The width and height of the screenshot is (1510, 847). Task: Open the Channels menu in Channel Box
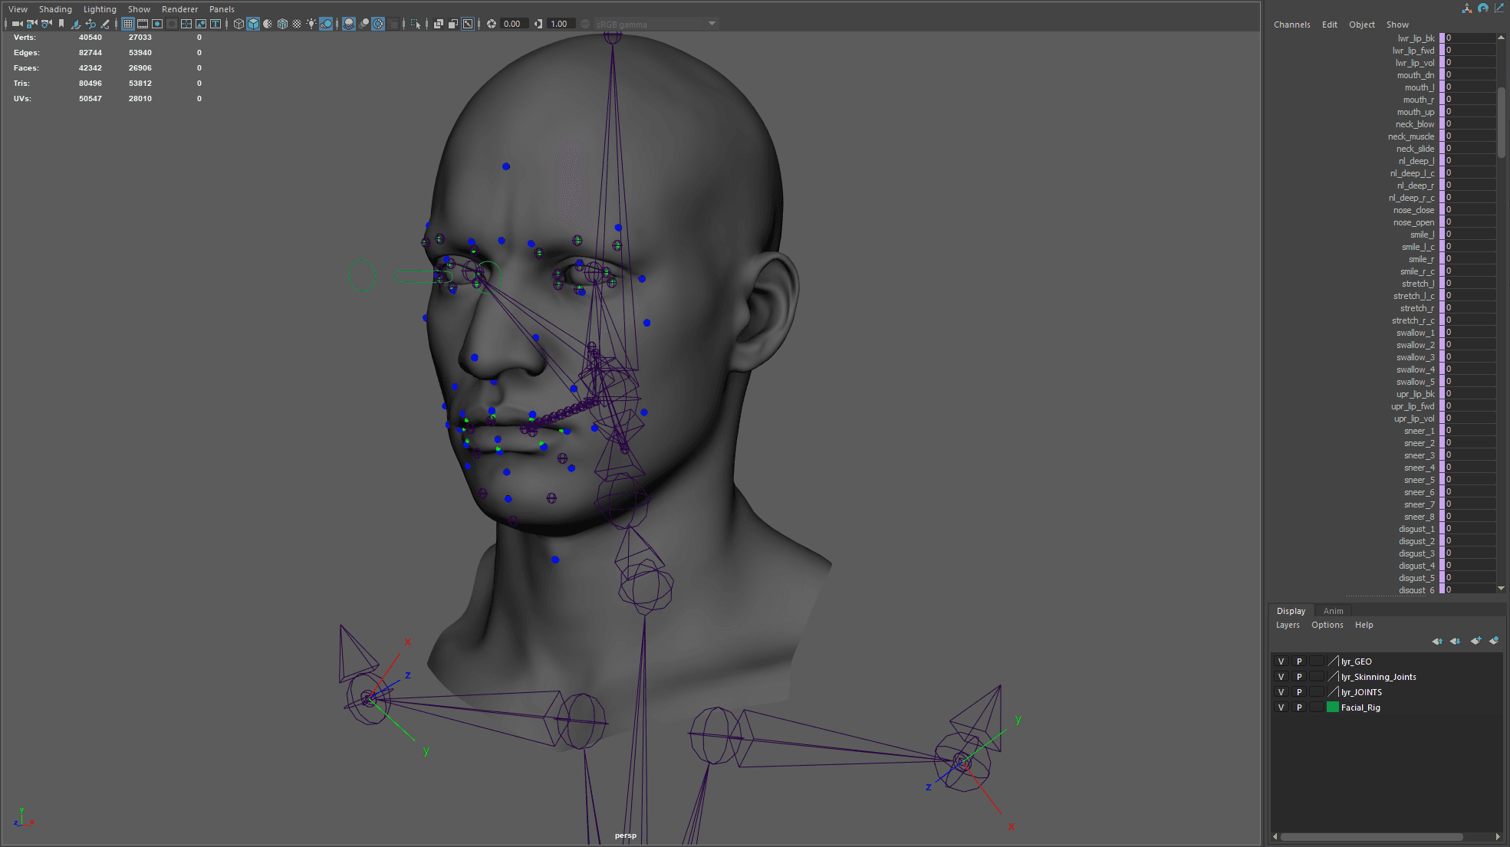1291,25
